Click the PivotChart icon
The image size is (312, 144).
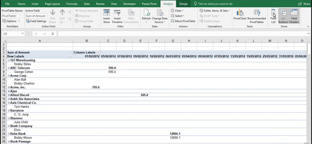(240, 13)
